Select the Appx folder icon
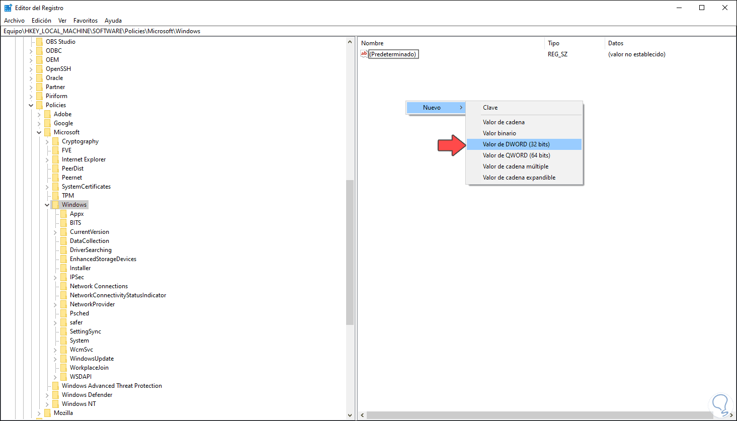The height and width of the screenshot is (421, 737). tap(64, 214)
